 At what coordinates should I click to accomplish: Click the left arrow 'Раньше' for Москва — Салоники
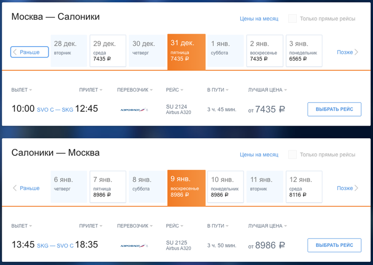click(x=30, y=52)
